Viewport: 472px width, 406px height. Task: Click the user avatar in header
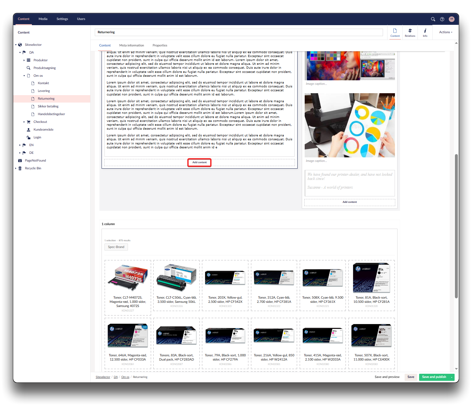pyautogui.click(x=451, y=19)
